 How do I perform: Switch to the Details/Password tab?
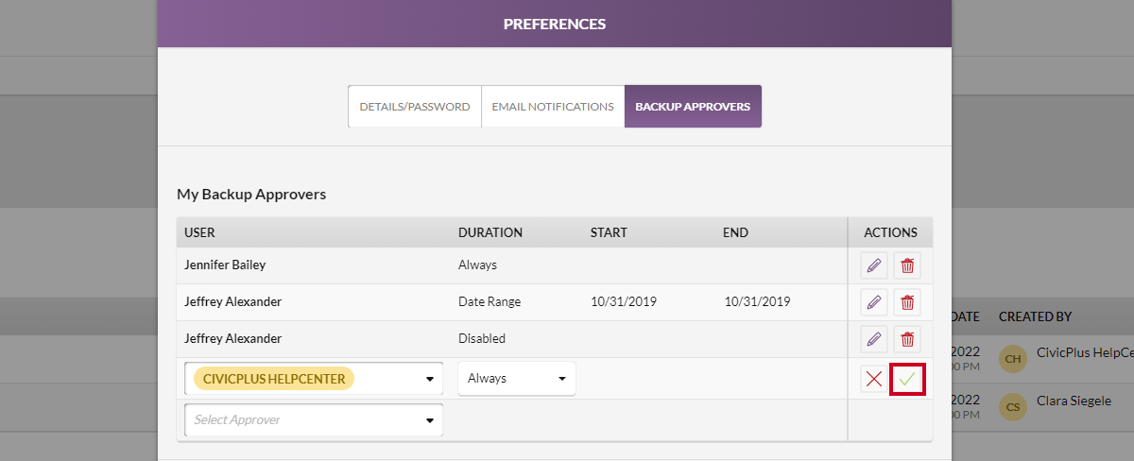[x=415, y=107]
